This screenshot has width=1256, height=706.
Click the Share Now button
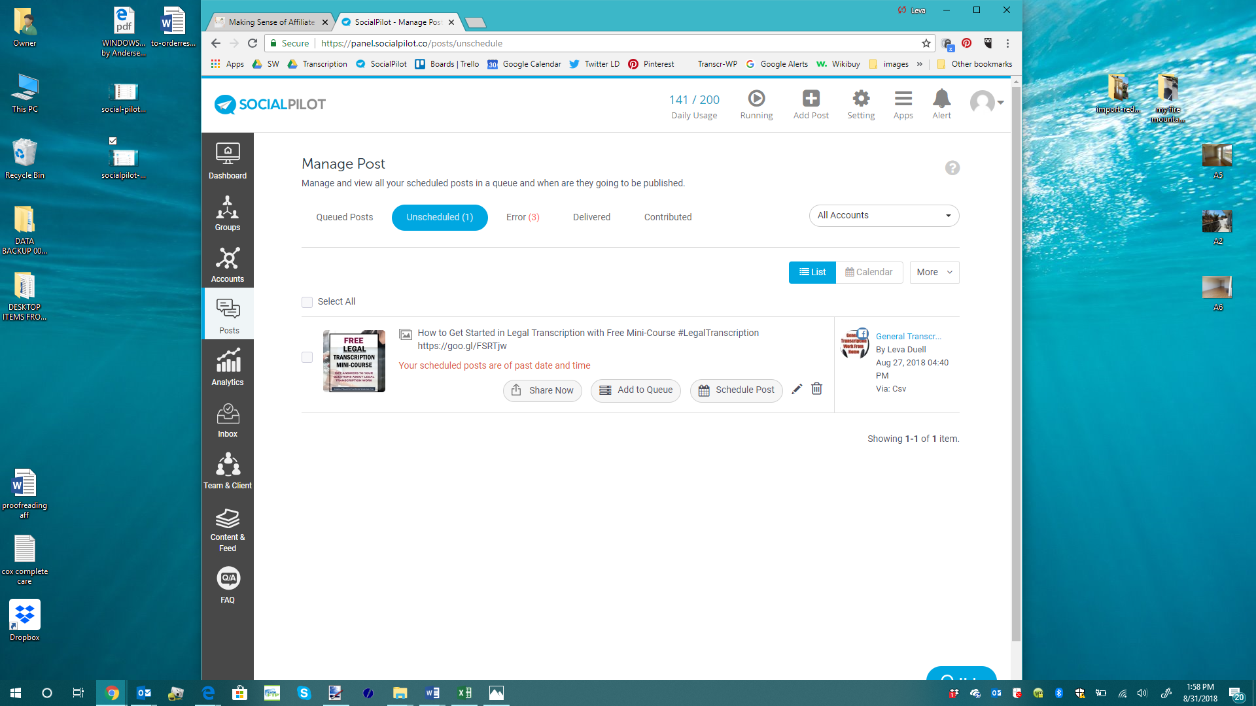pos(542,390)
